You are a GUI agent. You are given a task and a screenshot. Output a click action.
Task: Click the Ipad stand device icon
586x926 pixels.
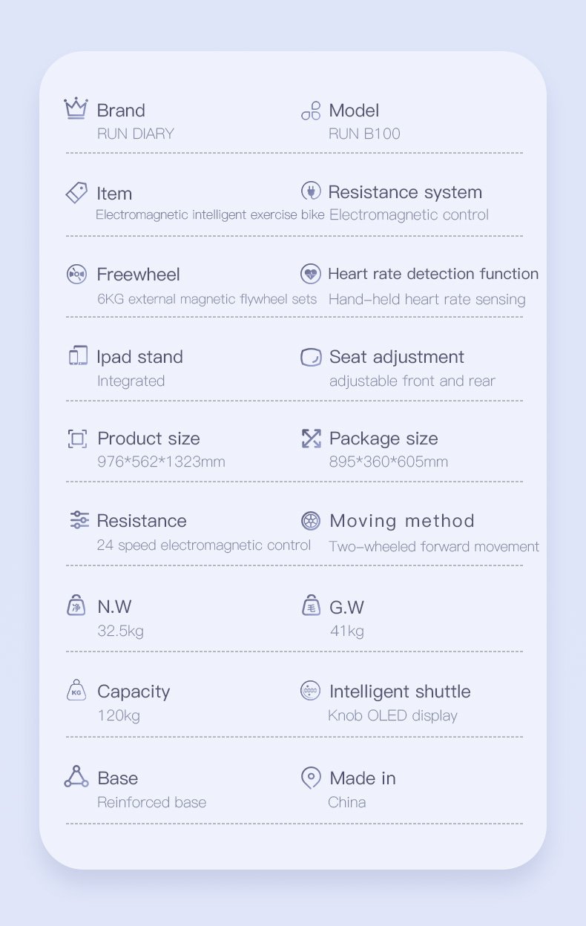pyautogui.click(x=78, y=356)
